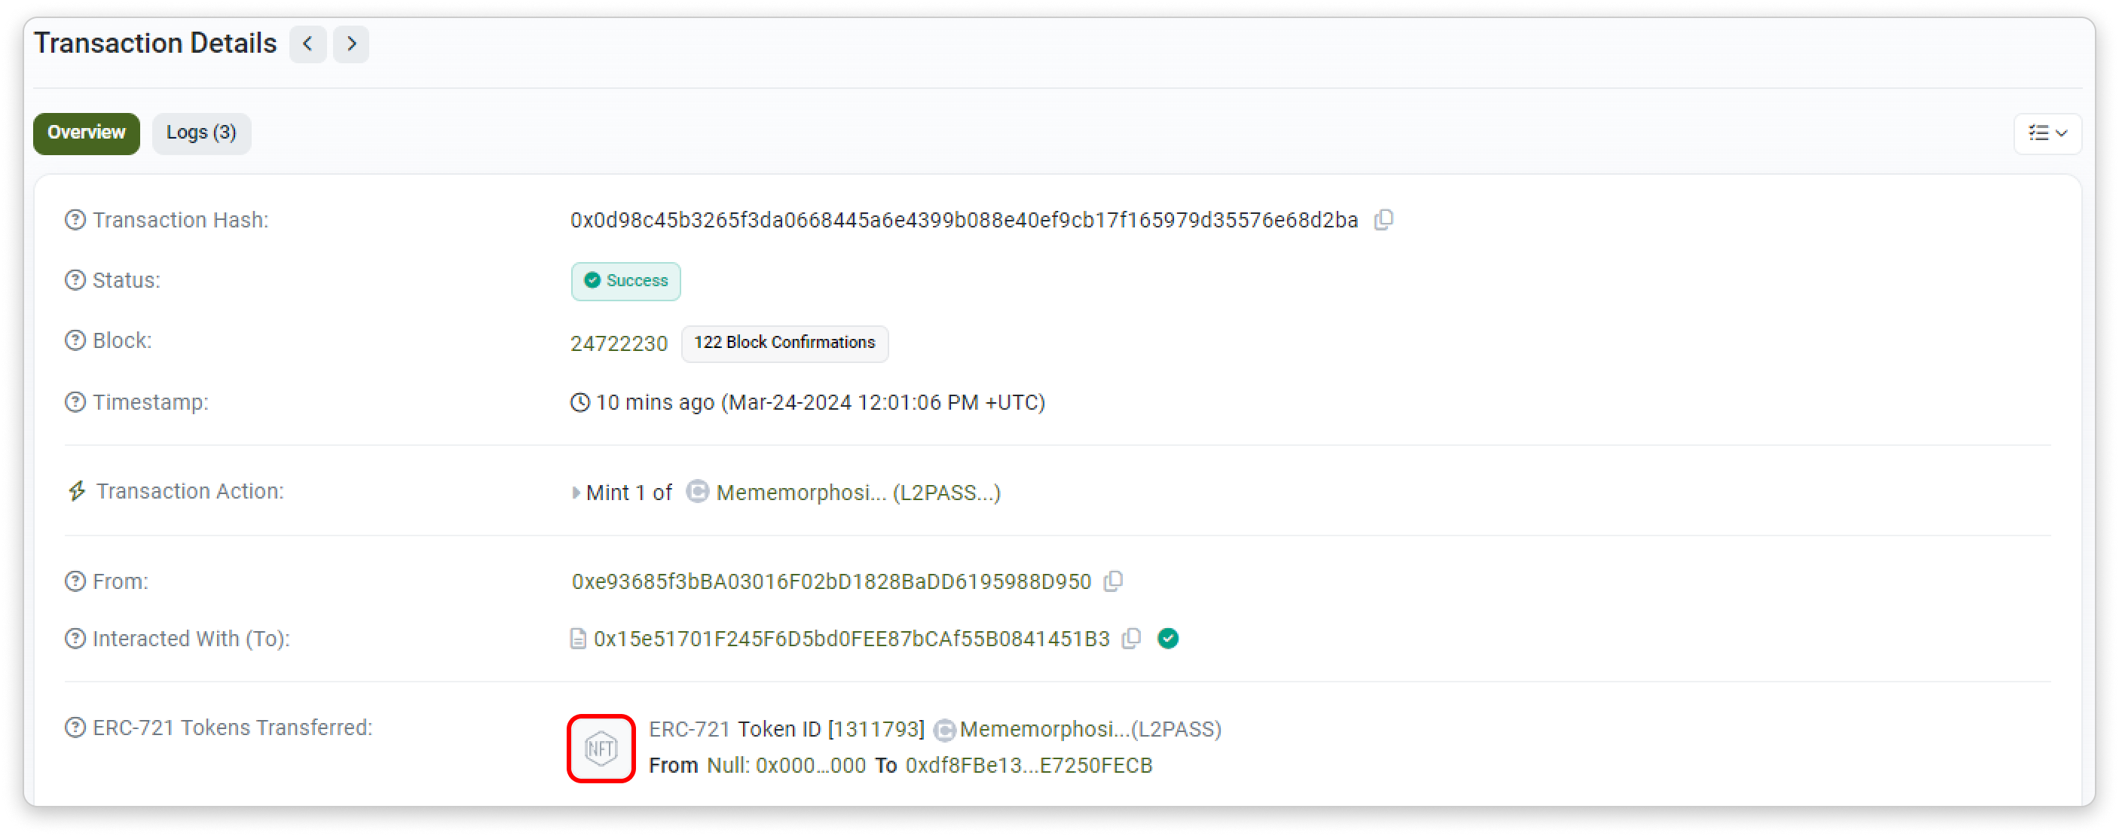Expand the Mint 1 of transaction action
Image resolution: width=2119 pixels, height=836 pixels.
point(575,493)
